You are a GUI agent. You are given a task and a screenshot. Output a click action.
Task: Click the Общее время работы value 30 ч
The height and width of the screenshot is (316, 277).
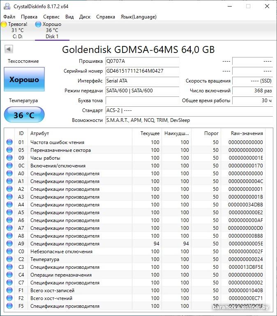(x=253, y=101)
